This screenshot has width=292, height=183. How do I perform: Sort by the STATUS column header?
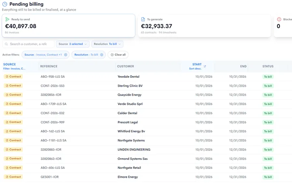pos(268,66)
